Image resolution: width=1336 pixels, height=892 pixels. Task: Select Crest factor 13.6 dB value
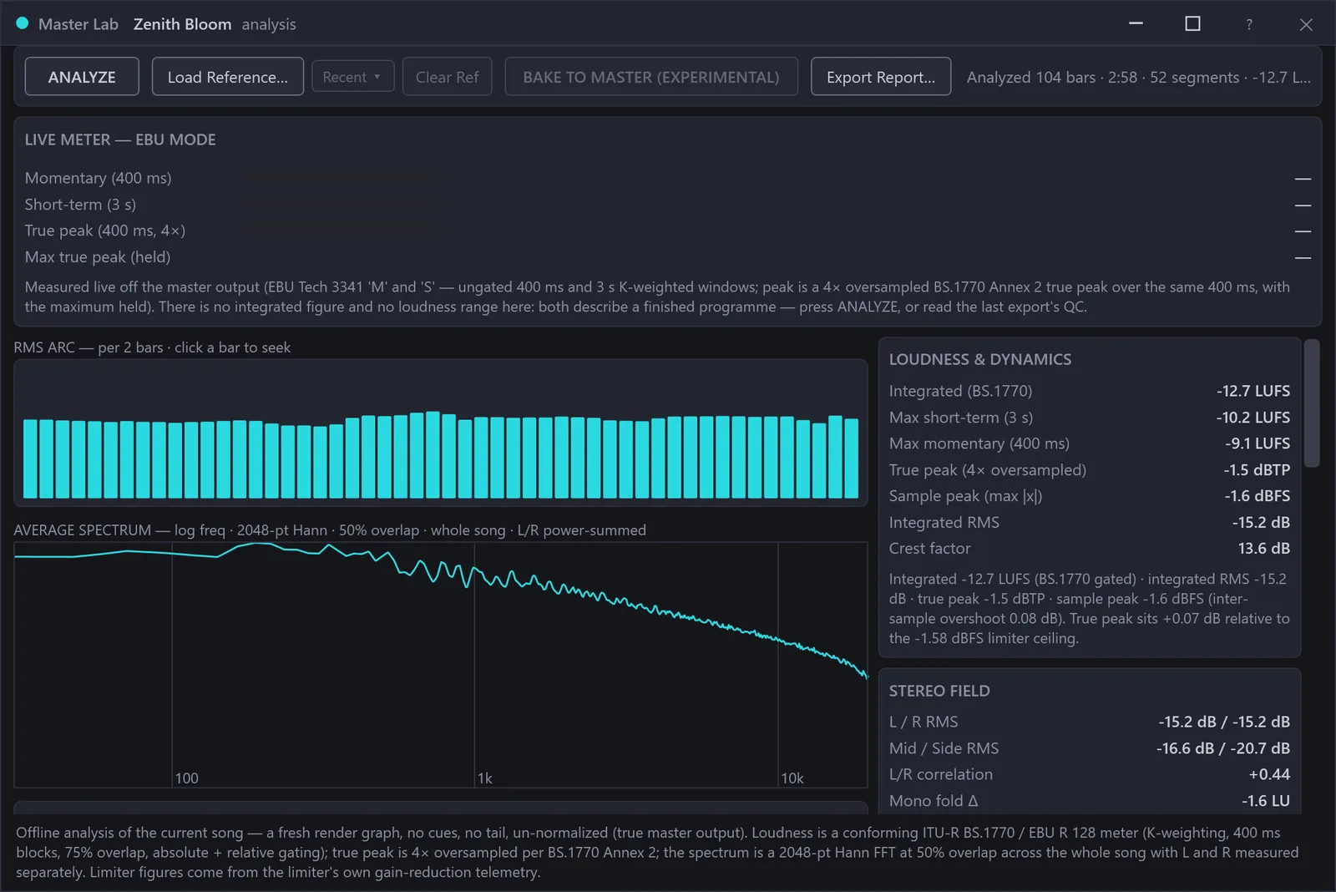click(x=1263, y=549)
